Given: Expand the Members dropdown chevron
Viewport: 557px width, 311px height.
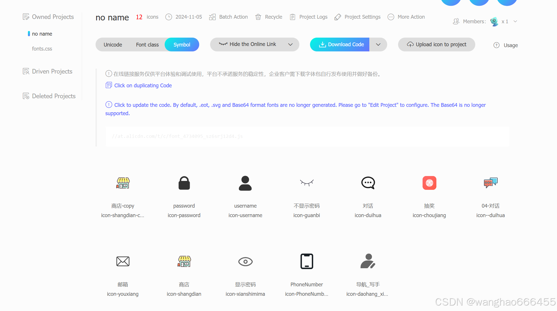Looking at the screenshot, I should (515, 22).
